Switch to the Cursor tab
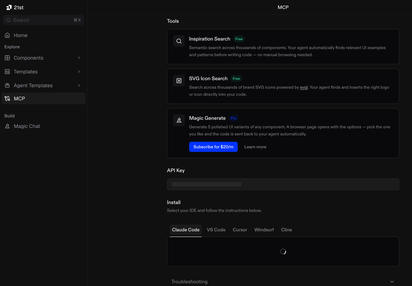The image size is (412, 286). (240, 230)
